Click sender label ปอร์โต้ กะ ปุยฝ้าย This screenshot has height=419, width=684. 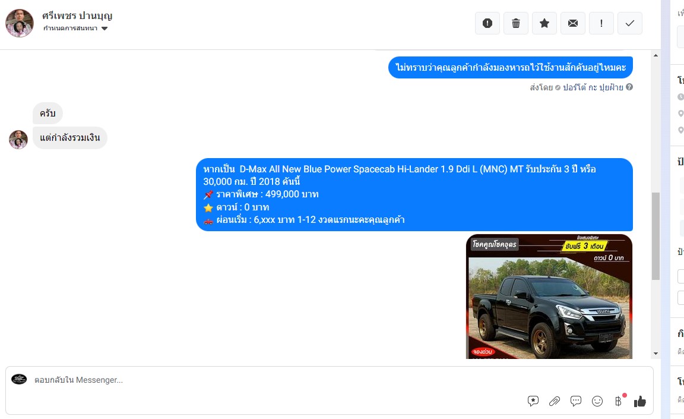[593, 87]
